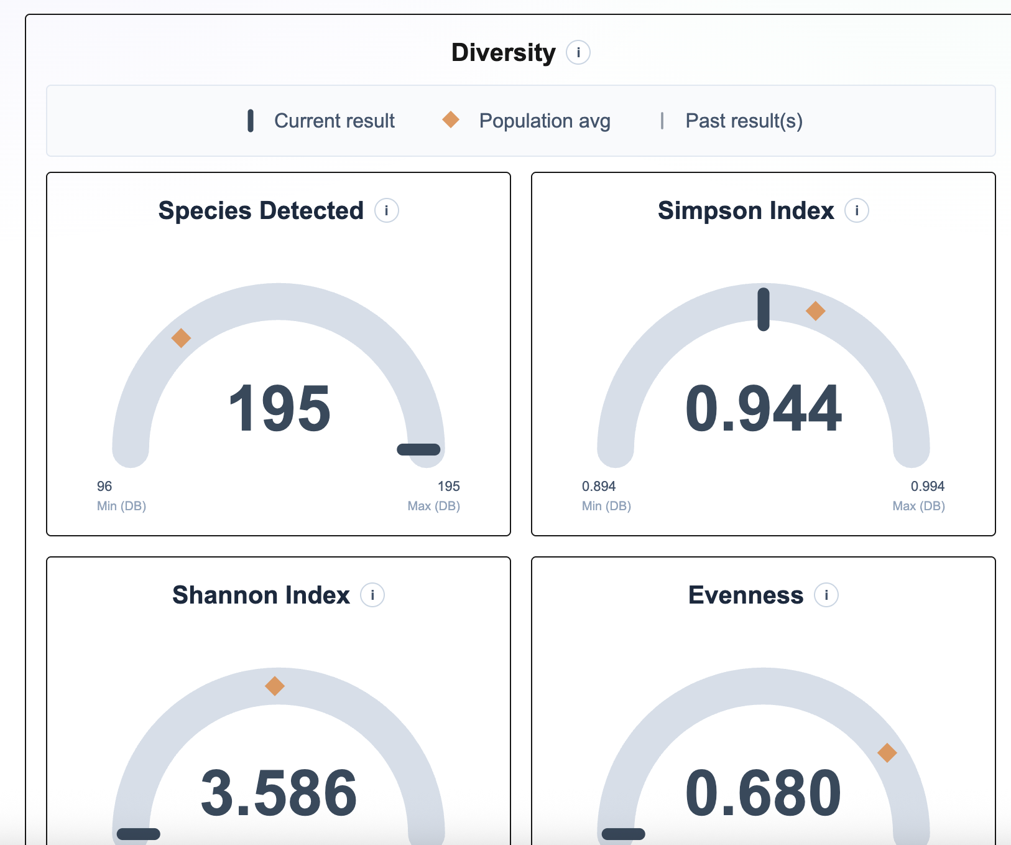Image resolution: width=1011 pixels, height=845 pixels.
Task: Click the Current result legend bar icon
Action: [251, 121]
